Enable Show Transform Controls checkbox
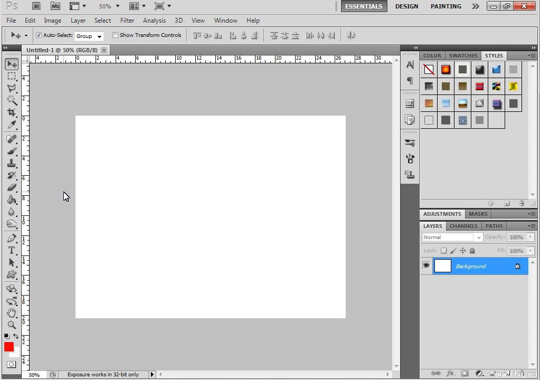The height and width of the screenshot is (380, 540). 115,35
